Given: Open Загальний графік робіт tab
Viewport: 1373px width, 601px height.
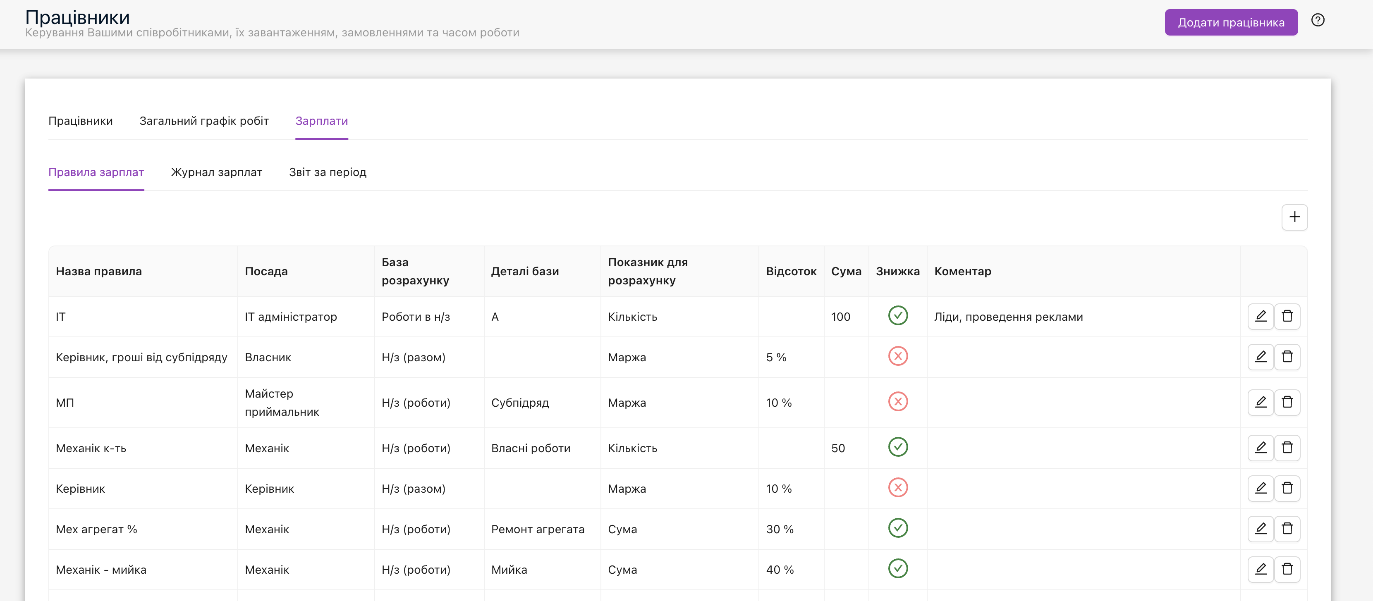Looking at the screenshot, I should coord(204,121).
